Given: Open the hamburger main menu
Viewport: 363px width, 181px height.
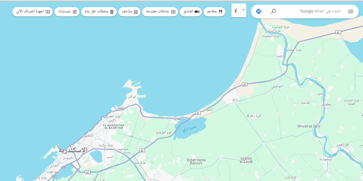Looking at the screenshot, I should click(x=351, y=11).
